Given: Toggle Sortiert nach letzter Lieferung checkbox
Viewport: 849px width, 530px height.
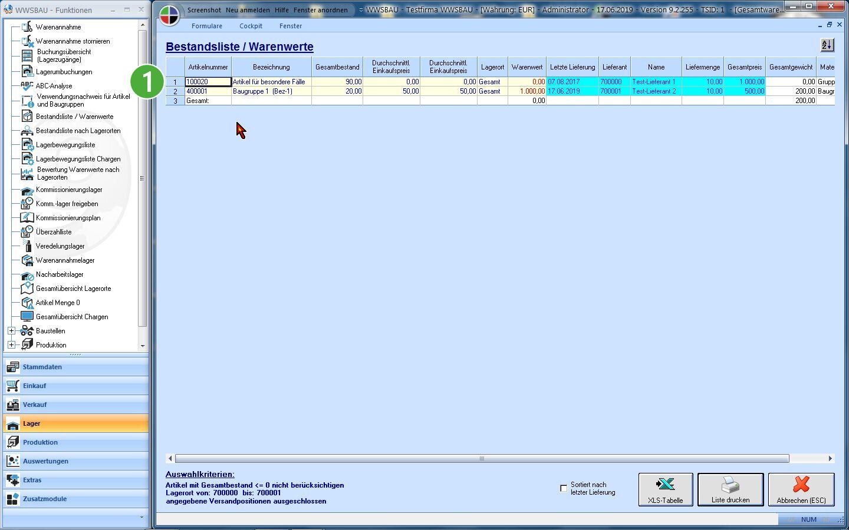Looking at the screenshot, I should click(564, 488).
